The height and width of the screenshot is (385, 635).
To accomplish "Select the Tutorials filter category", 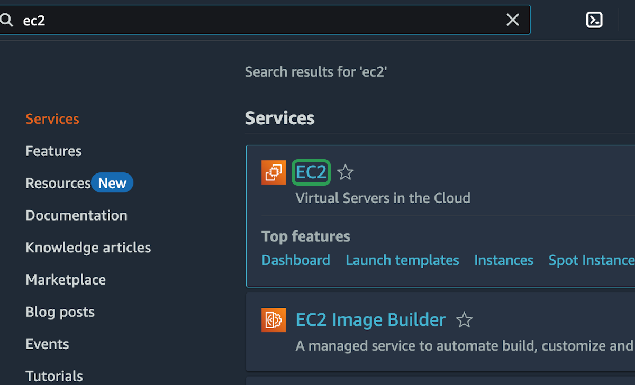I will coord(55,377).
